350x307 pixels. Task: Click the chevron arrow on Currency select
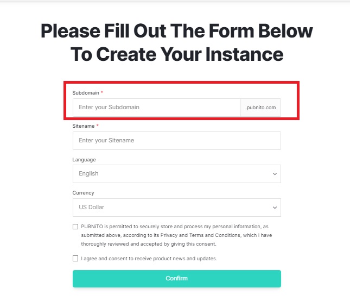(x=275, y=207)
